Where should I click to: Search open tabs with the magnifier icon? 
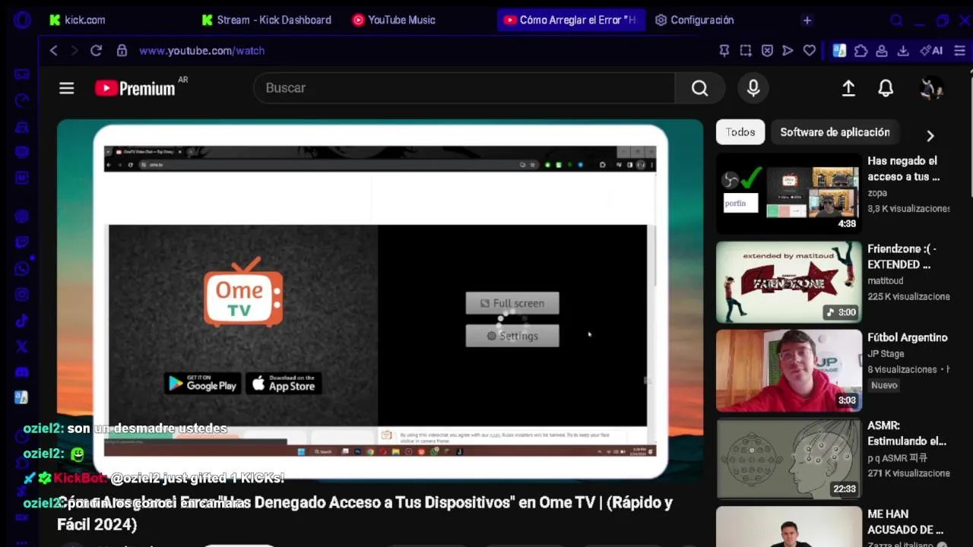pos(896,21)
